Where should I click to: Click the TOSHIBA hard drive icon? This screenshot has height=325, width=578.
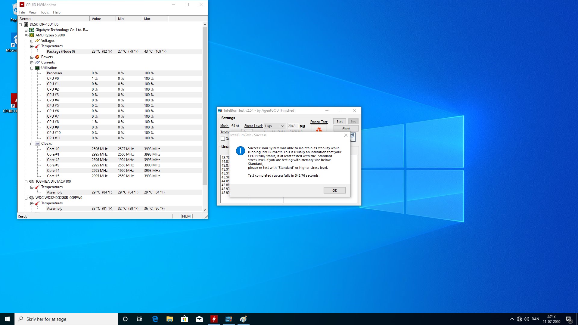click(x=32, y=181)
